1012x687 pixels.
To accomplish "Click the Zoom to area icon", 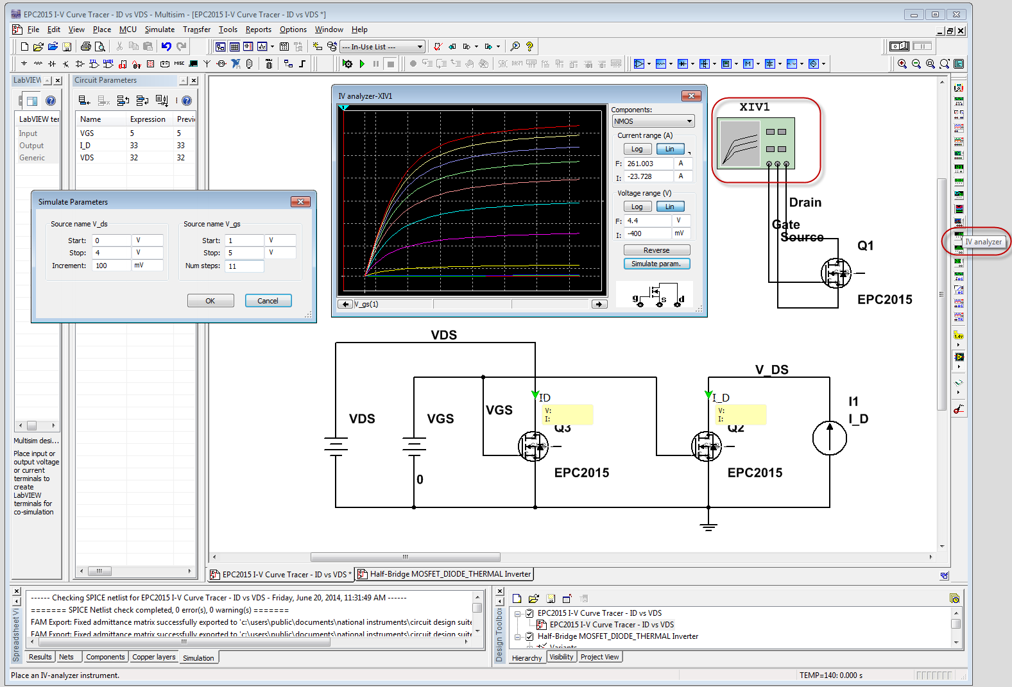I will [x=931, y=64].
